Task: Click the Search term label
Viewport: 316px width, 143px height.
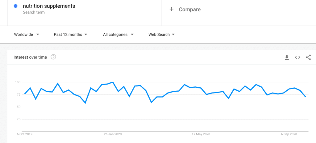Action: point(34,12)
